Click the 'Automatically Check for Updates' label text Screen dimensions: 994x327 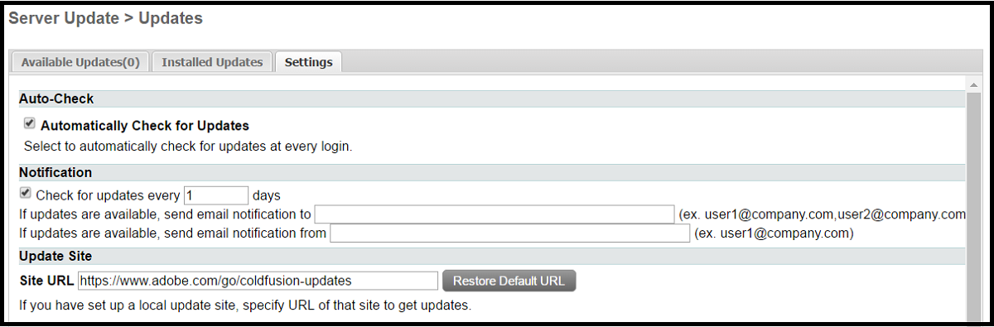point(145,126)
